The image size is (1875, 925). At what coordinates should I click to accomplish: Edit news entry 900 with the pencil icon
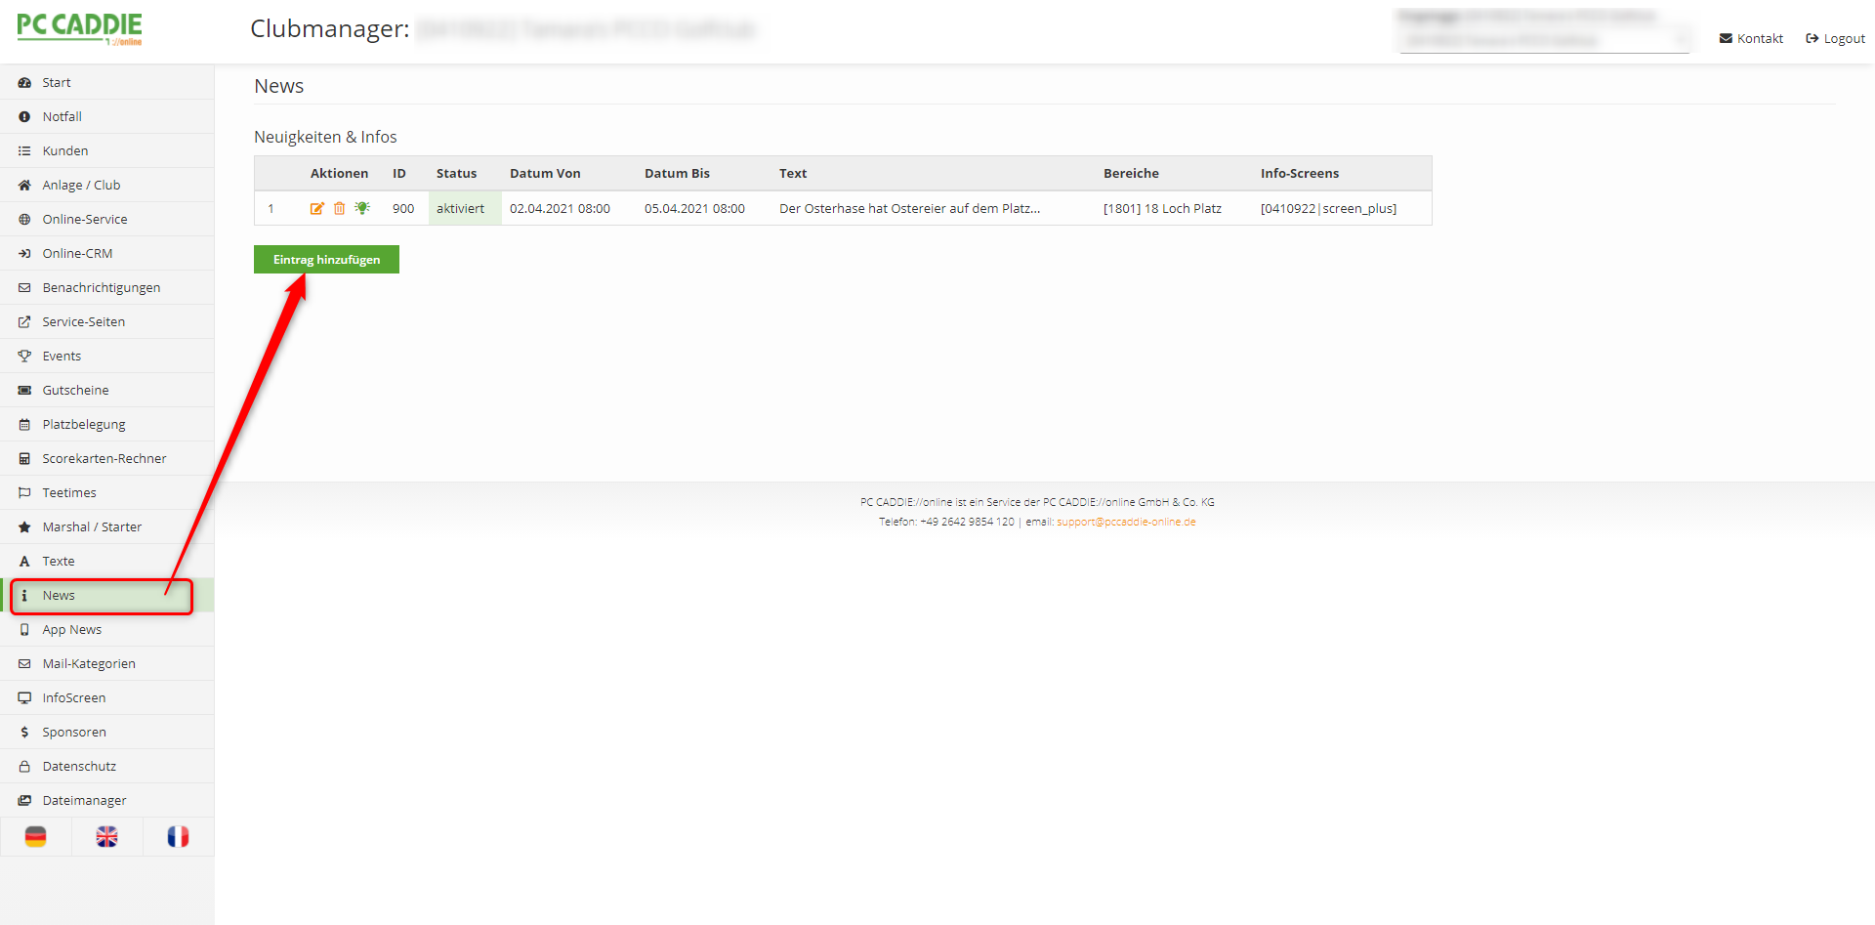pyautogui.click(x=317, y=208)
